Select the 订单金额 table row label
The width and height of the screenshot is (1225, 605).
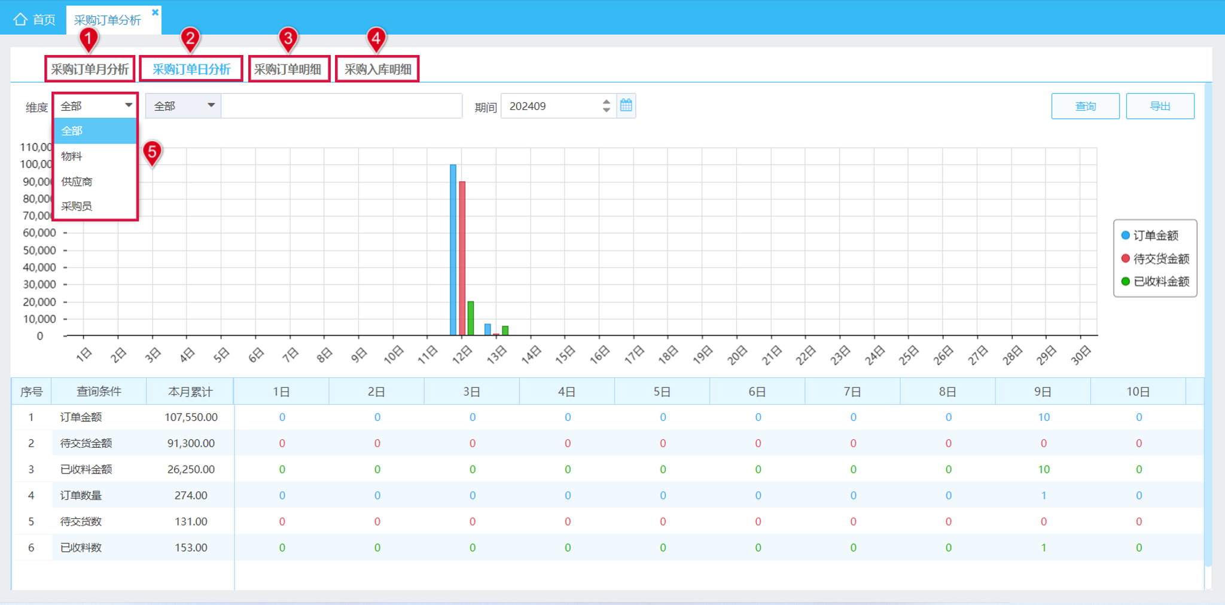coord(81,417)
